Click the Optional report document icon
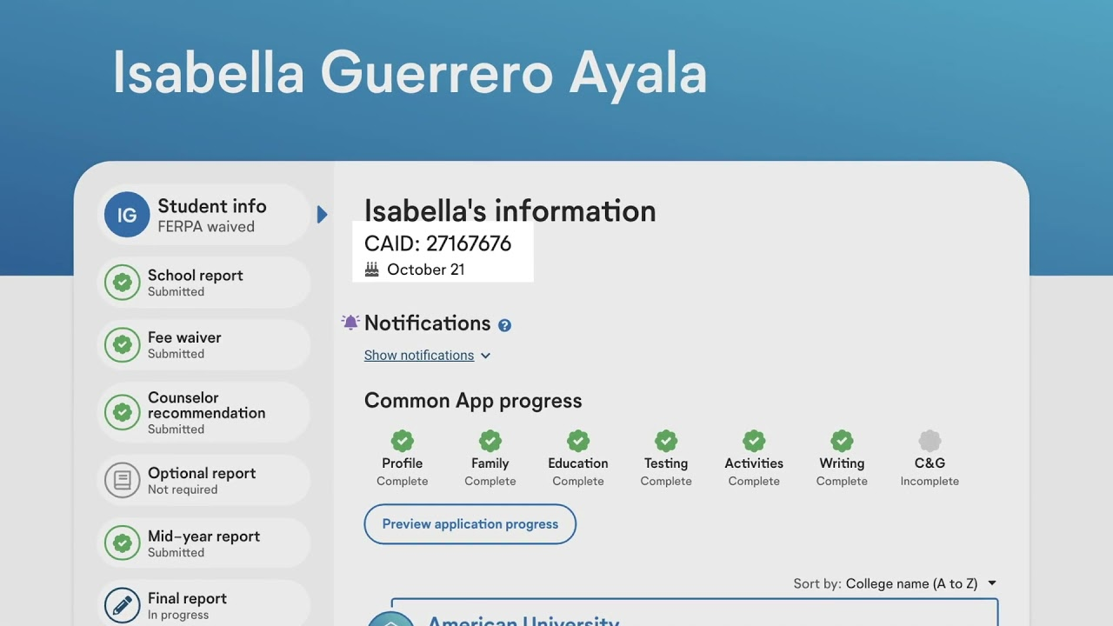Viewport: 1113px width, 626px height. (x=123, y=480)
